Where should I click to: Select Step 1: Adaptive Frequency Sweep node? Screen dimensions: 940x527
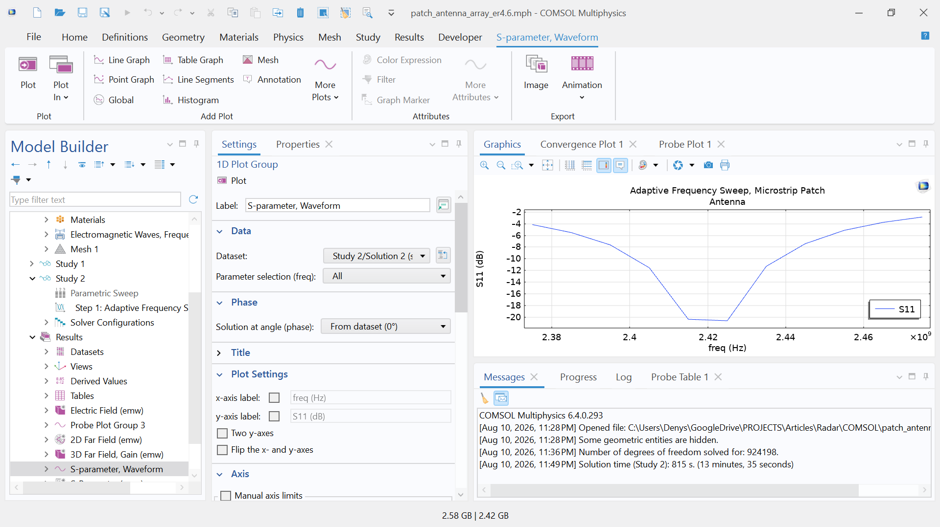click(131, 308)
